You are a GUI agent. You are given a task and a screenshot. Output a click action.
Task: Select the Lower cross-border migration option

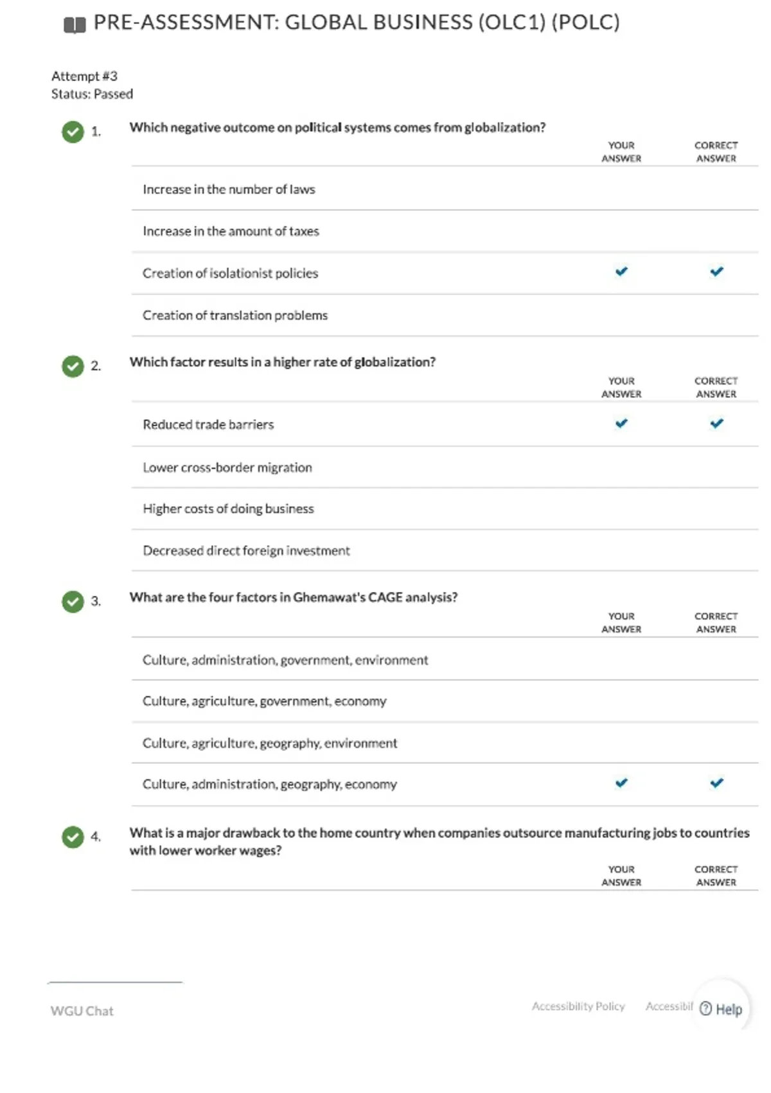pyautogui.click(x=445, y=467)
